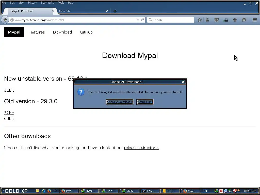
Task: Go to home page via house icon
Action: coord(235,20)
